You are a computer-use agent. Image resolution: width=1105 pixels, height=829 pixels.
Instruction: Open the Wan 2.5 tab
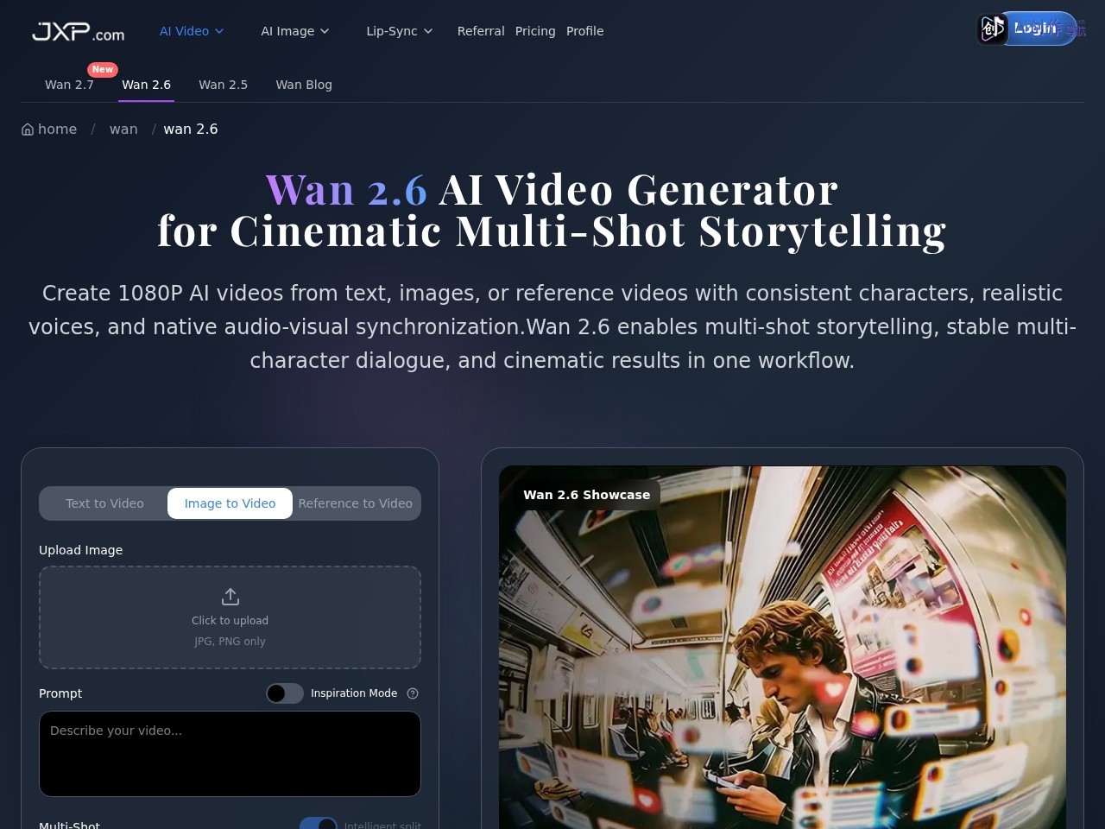(223, 85)
